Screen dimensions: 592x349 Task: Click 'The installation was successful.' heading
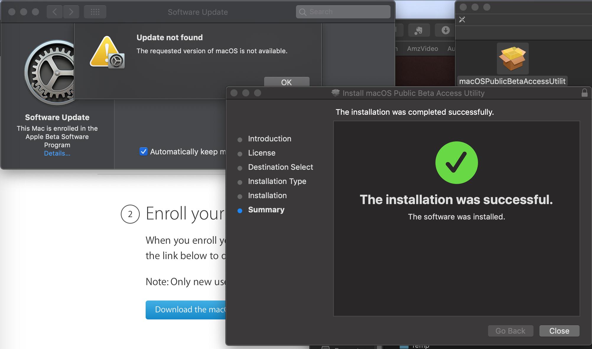tap(456, 199)
